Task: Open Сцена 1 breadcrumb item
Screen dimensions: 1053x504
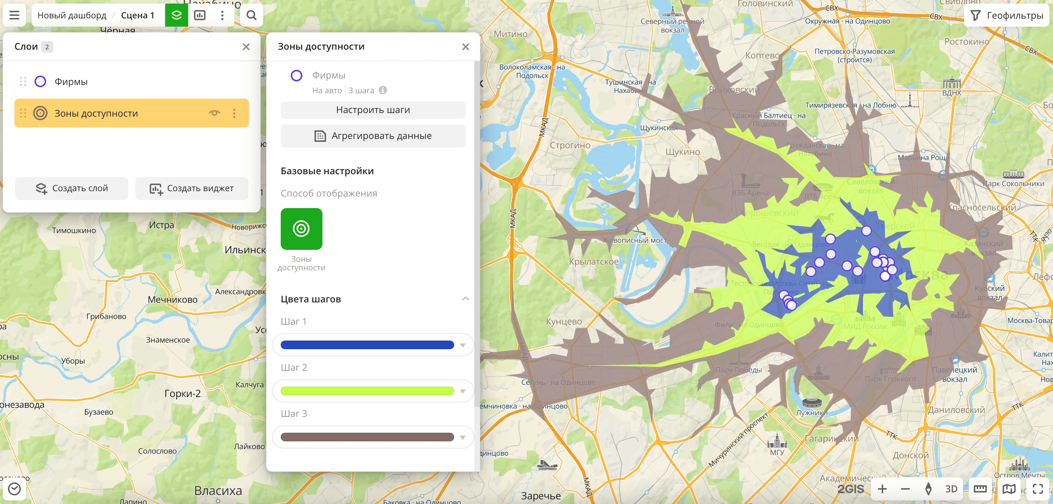Action: pos(137,15)
